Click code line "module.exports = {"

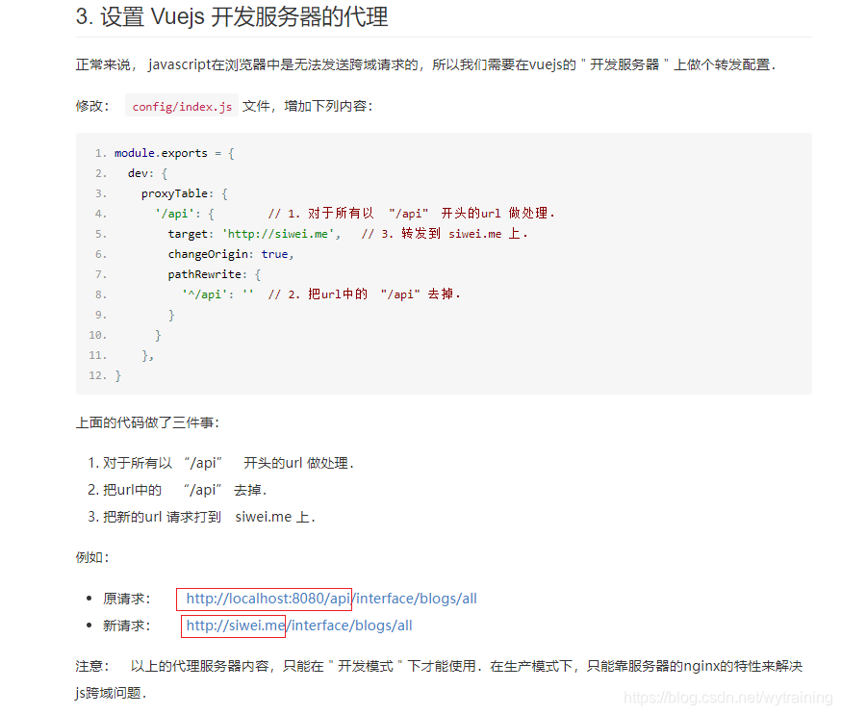[x=174, y=153]
